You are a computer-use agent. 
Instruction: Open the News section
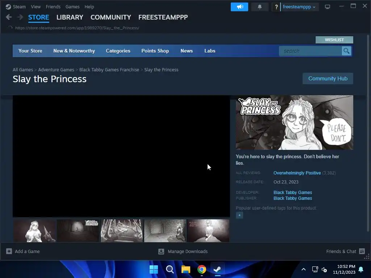[x=187, y=51]
